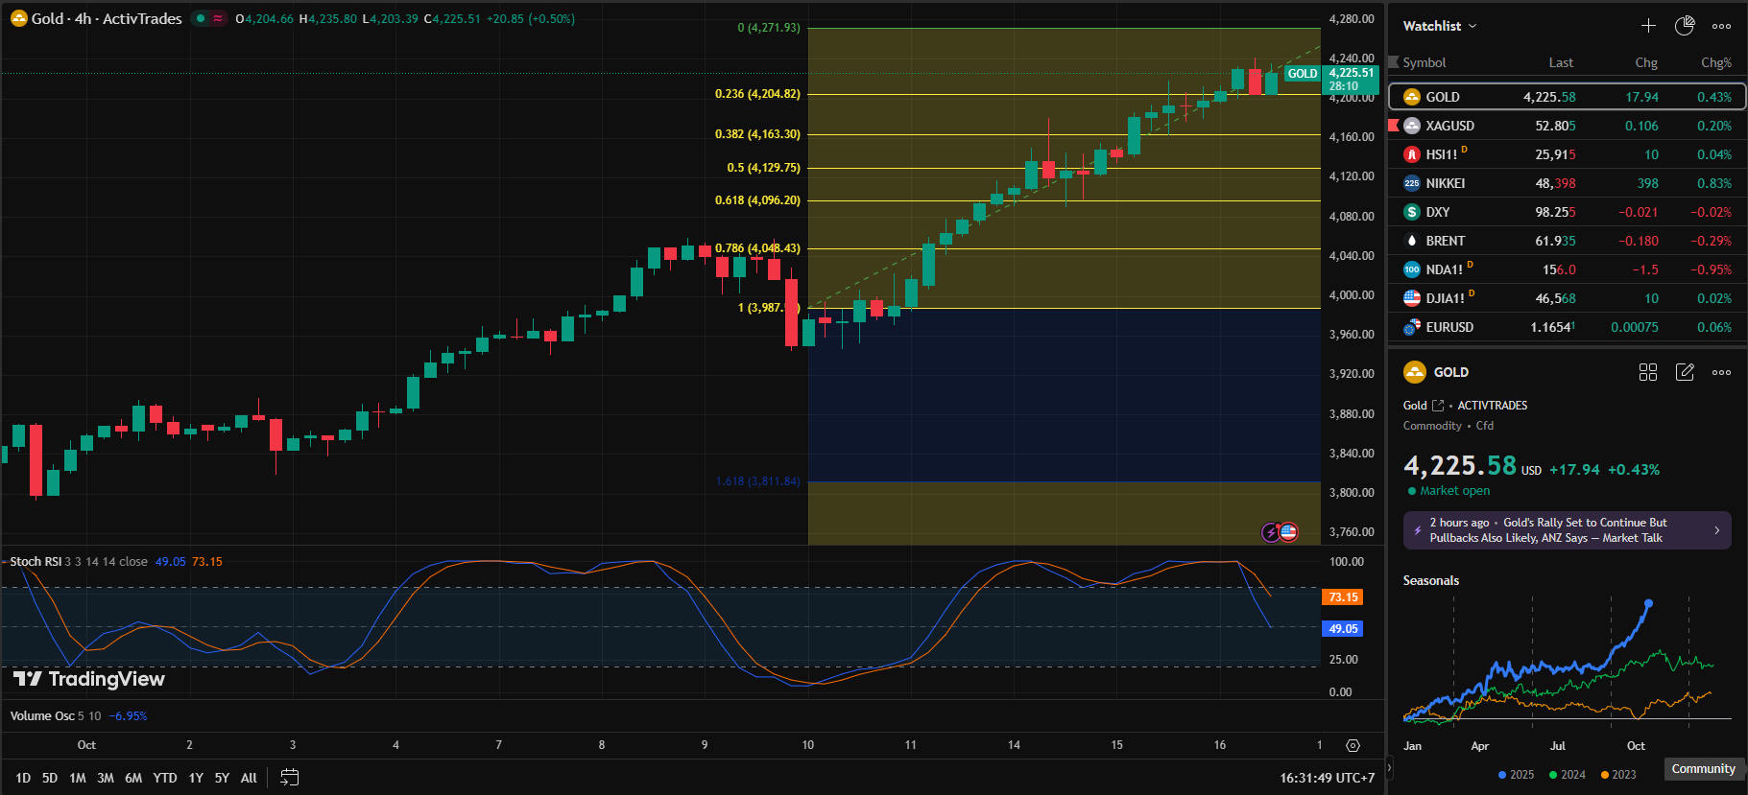Open the watchlist three-dots menu
Image resolution: width=1748 pixels, height=795 pixels.
point(1721,26)
